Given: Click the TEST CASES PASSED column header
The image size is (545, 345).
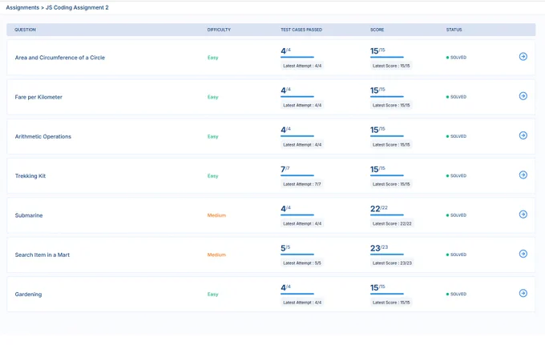Looking at the screenshot, I should pos(301,30).
